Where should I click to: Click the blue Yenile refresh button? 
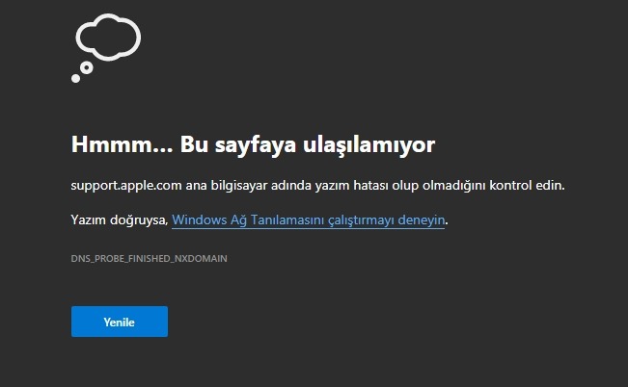120,322
